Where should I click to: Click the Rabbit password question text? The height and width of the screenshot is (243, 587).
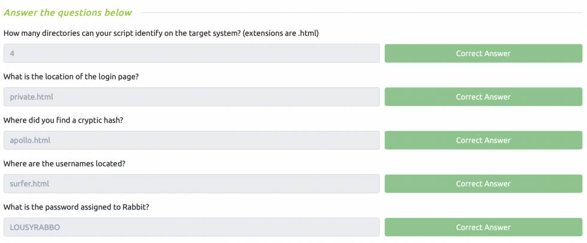pos(75,207)
